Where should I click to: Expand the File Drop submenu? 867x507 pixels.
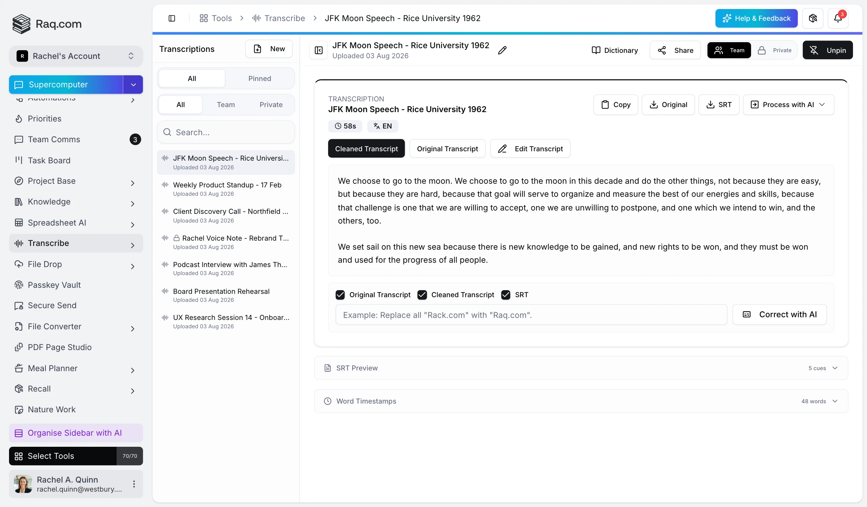pyautogui.click(x=132, y=266)
